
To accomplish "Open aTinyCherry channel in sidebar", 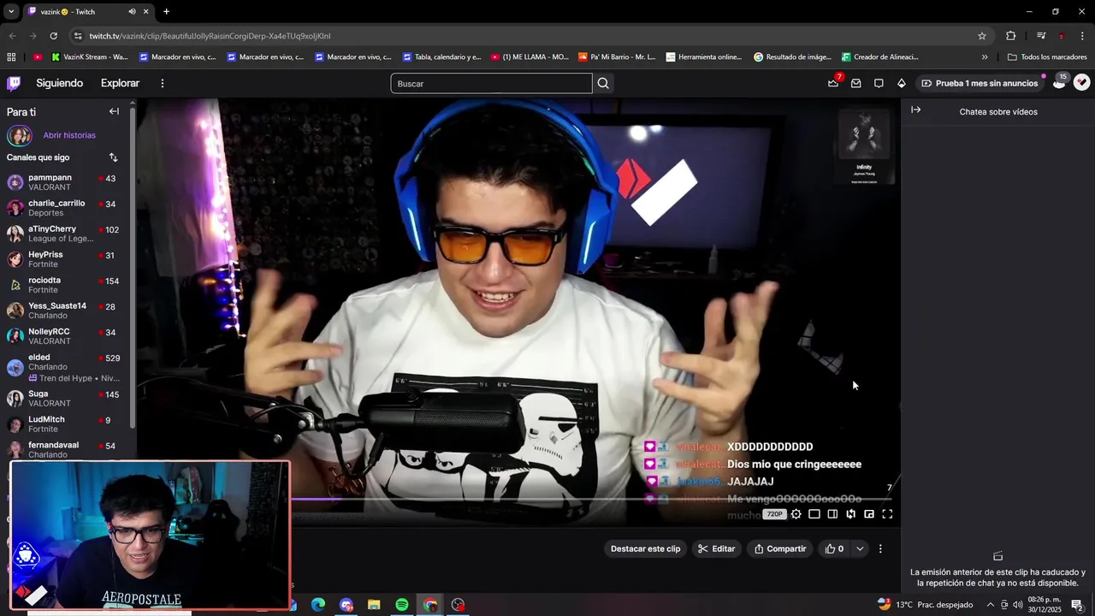I will click(66, 234).
